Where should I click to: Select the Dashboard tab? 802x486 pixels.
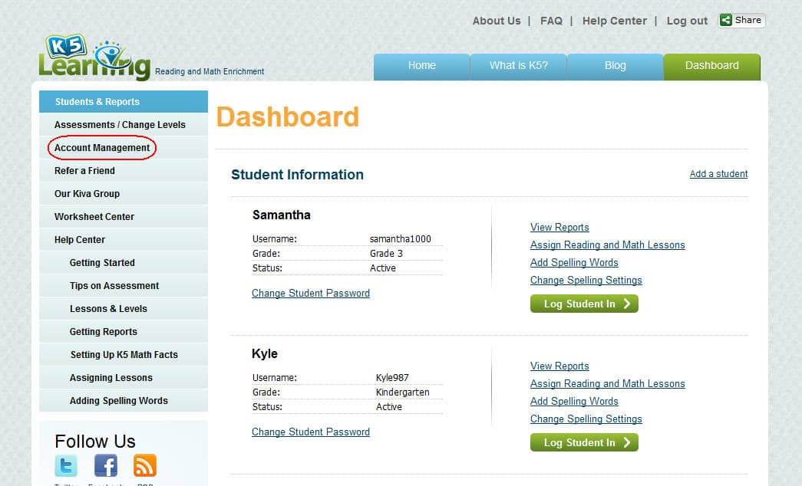pos(712,67)
